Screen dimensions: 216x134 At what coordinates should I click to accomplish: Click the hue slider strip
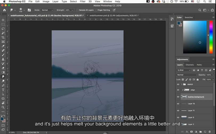[x=211, y=37]
